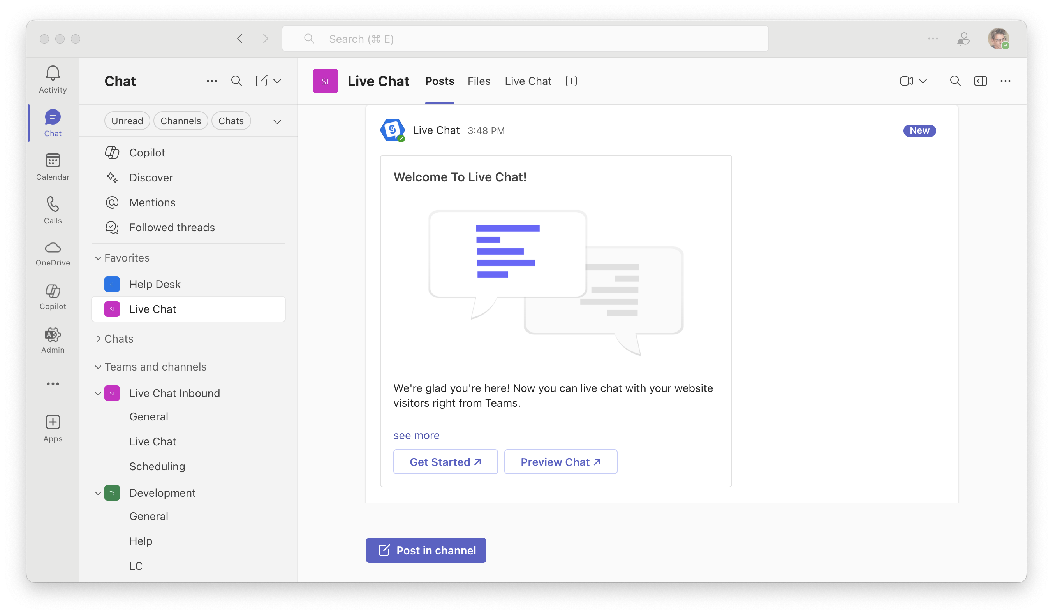Start a meeting with the camera icon
The height and width of the screenshot is (615, 1053).
(x=906, y=81)
